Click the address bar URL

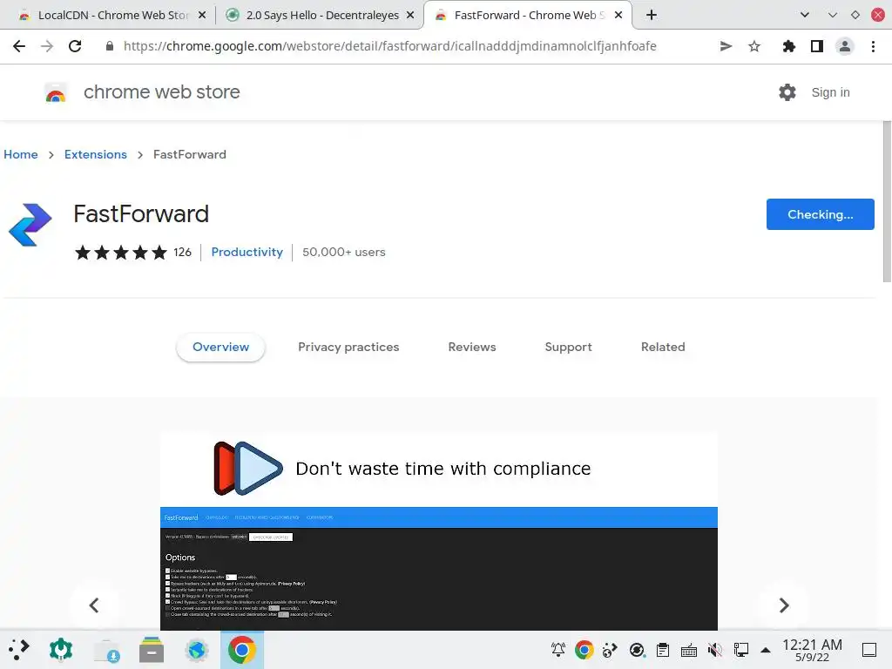click(389, 46)
